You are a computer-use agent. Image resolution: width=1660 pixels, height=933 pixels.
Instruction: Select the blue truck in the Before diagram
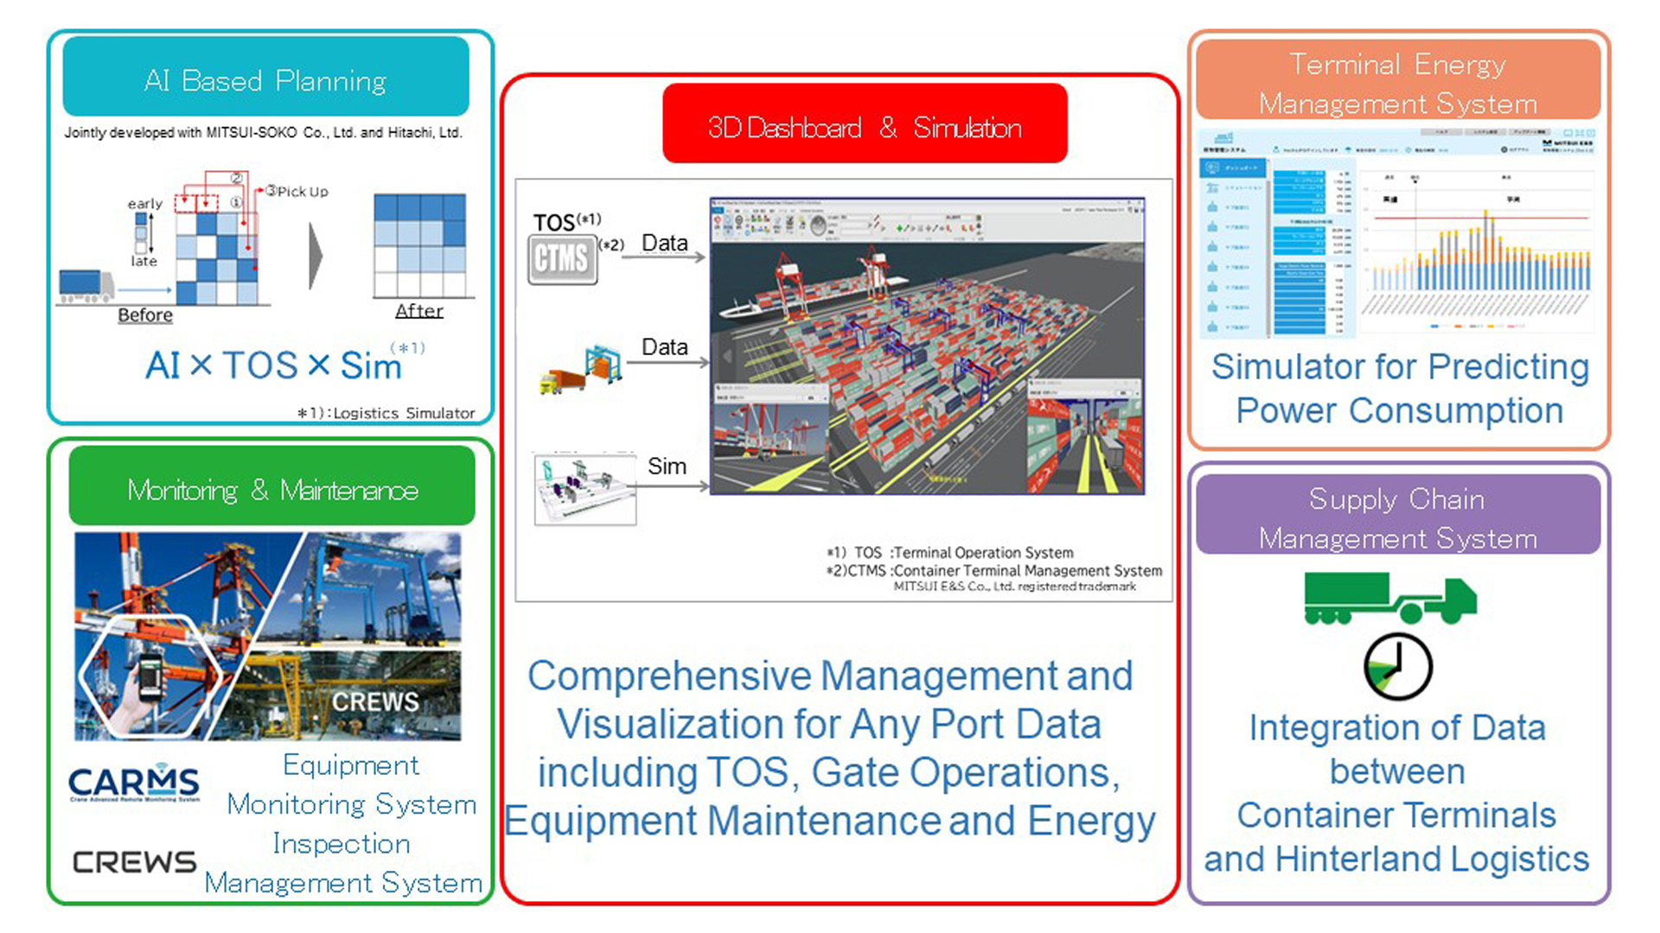point(86,286)
